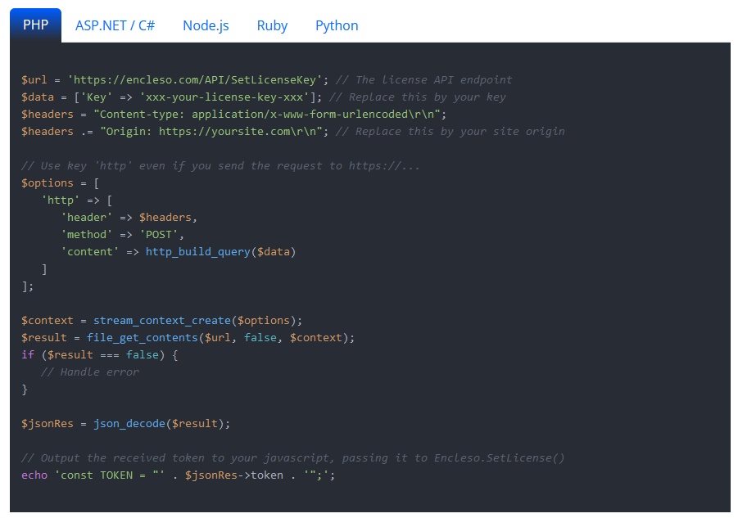The width and height of the screenshot is (738, 518).
Task: Switch to the ASP.NET / C# tab
Action: [x=115, y=25]
